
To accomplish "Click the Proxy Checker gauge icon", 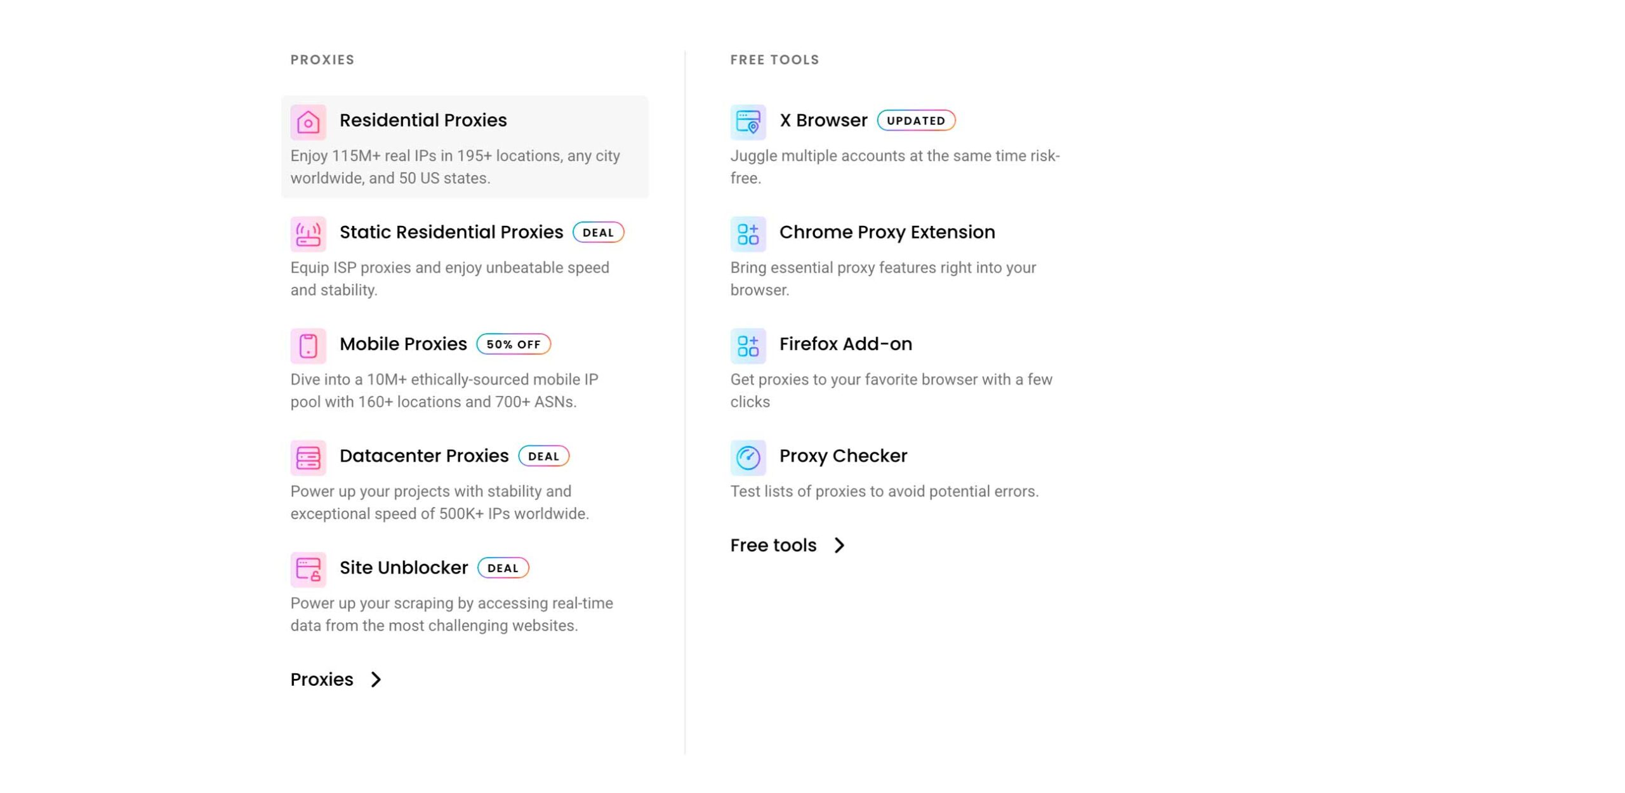I will click(x=748, y=457).
